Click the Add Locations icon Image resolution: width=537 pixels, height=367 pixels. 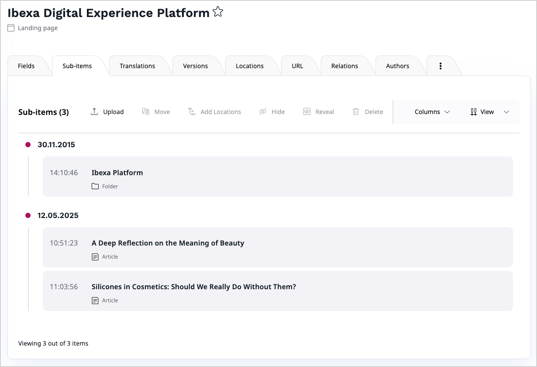191,111
